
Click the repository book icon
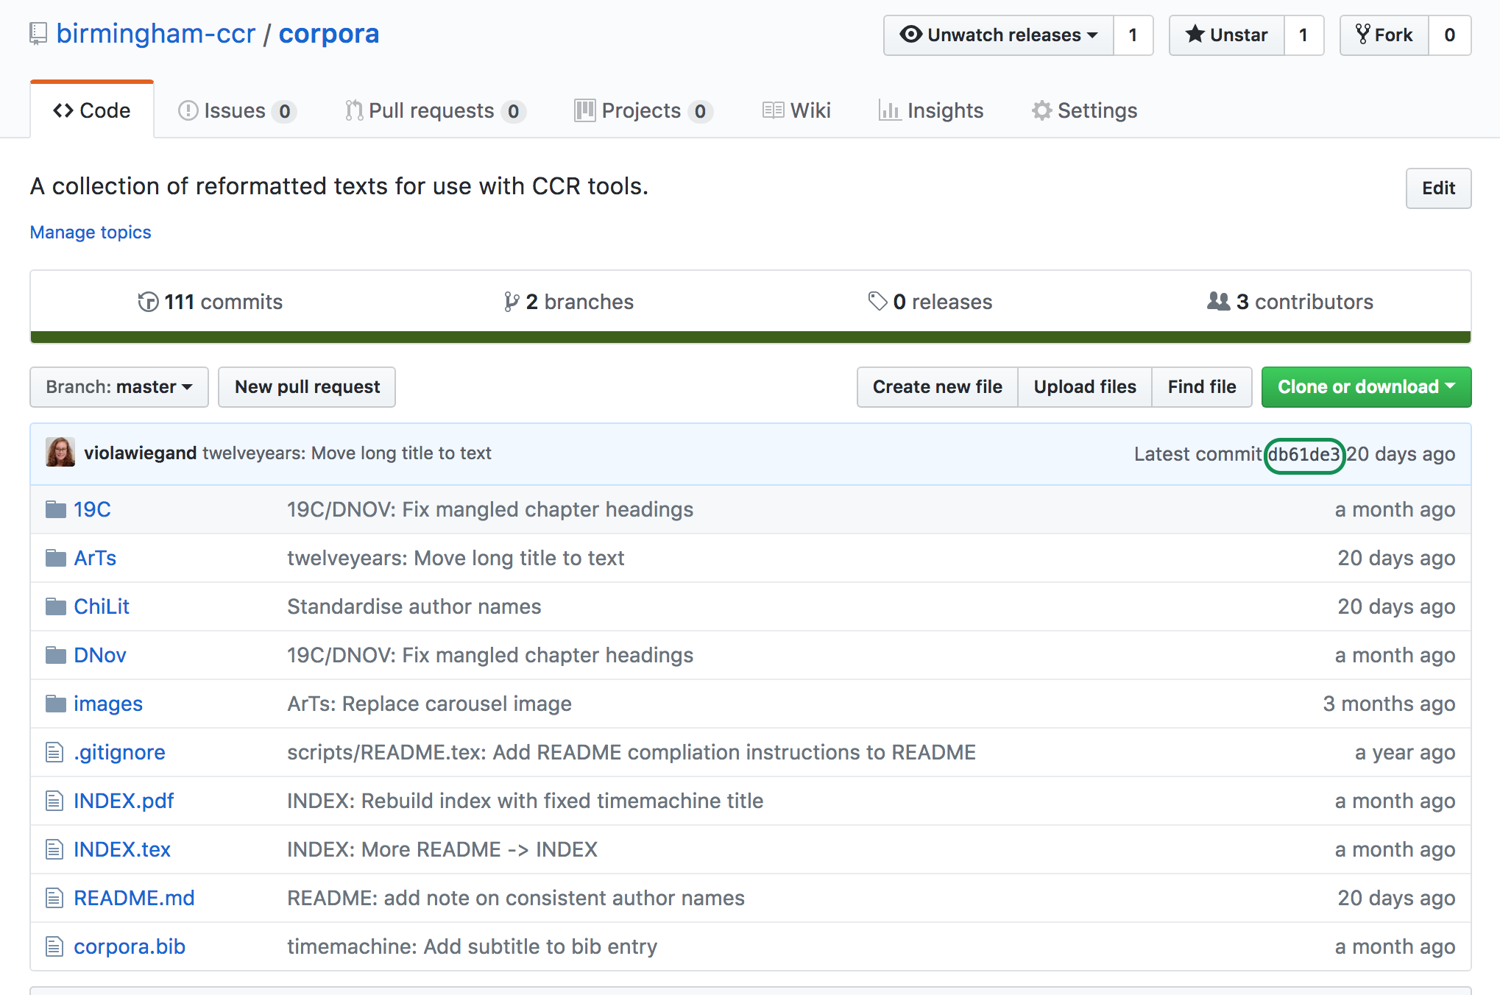(x=38, y=35)
